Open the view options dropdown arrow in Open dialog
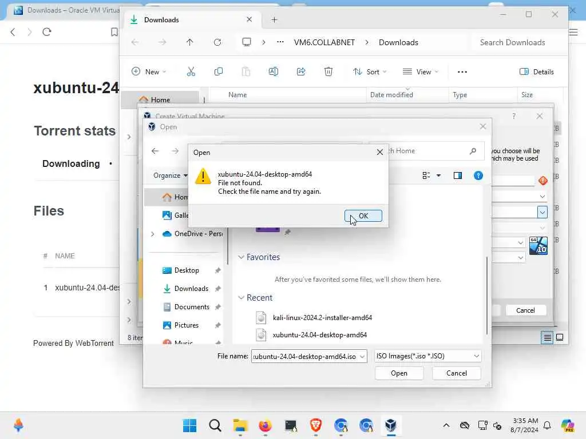Viewport: 586px width, 439px height. click(439, 175)
